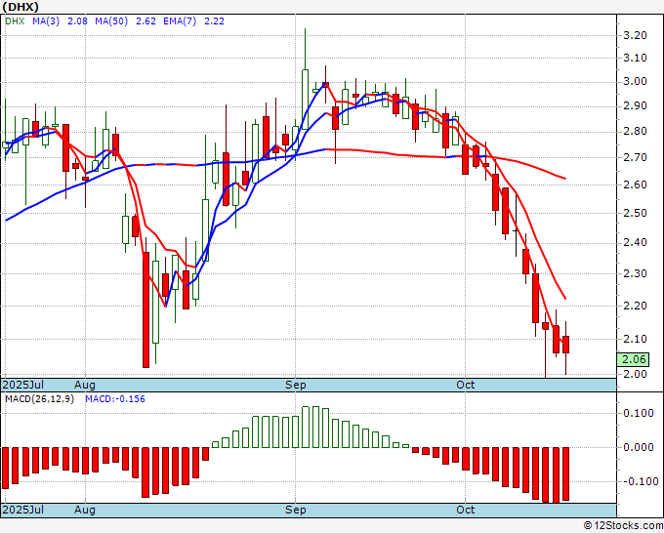Click the MACD:-0.156 value text
The height and width of the screenshot is (533, 664).
click(115, 399)
